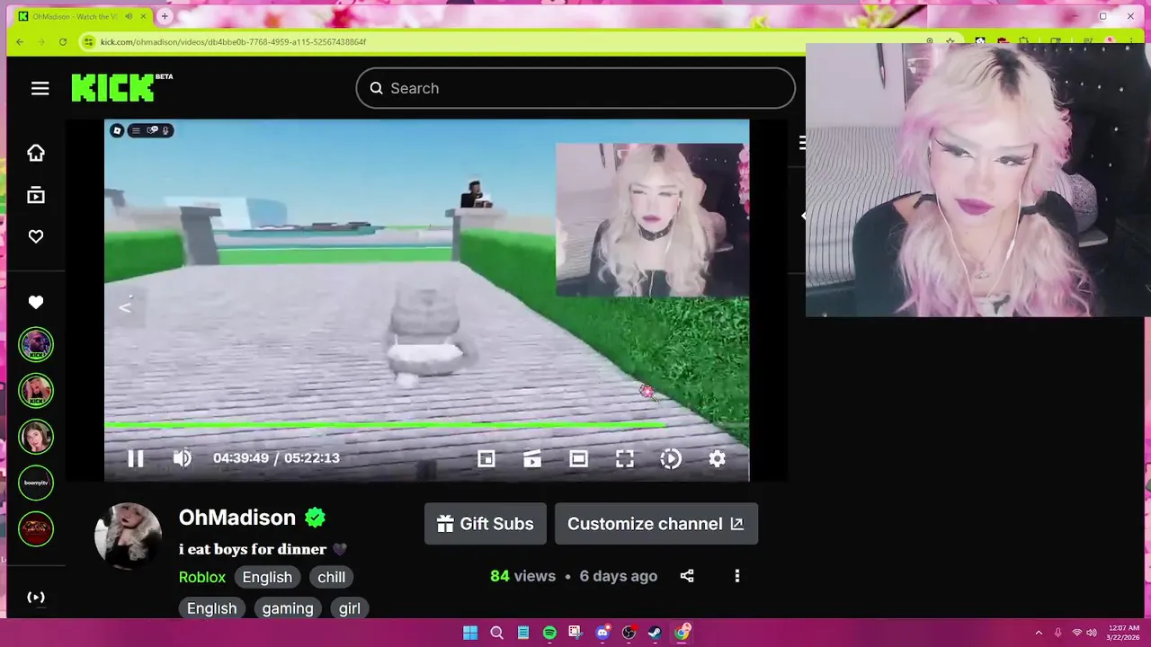Open the three-dot video options menu
Screen dimensions: 1151x647
(x=737, y=576)
